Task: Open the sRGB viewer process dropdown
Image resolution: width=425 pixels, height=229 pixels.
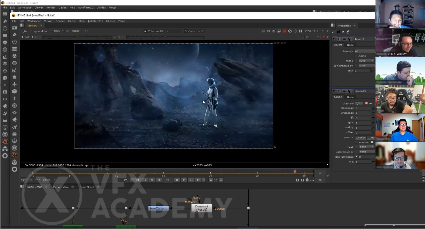Action: [79, 31]
